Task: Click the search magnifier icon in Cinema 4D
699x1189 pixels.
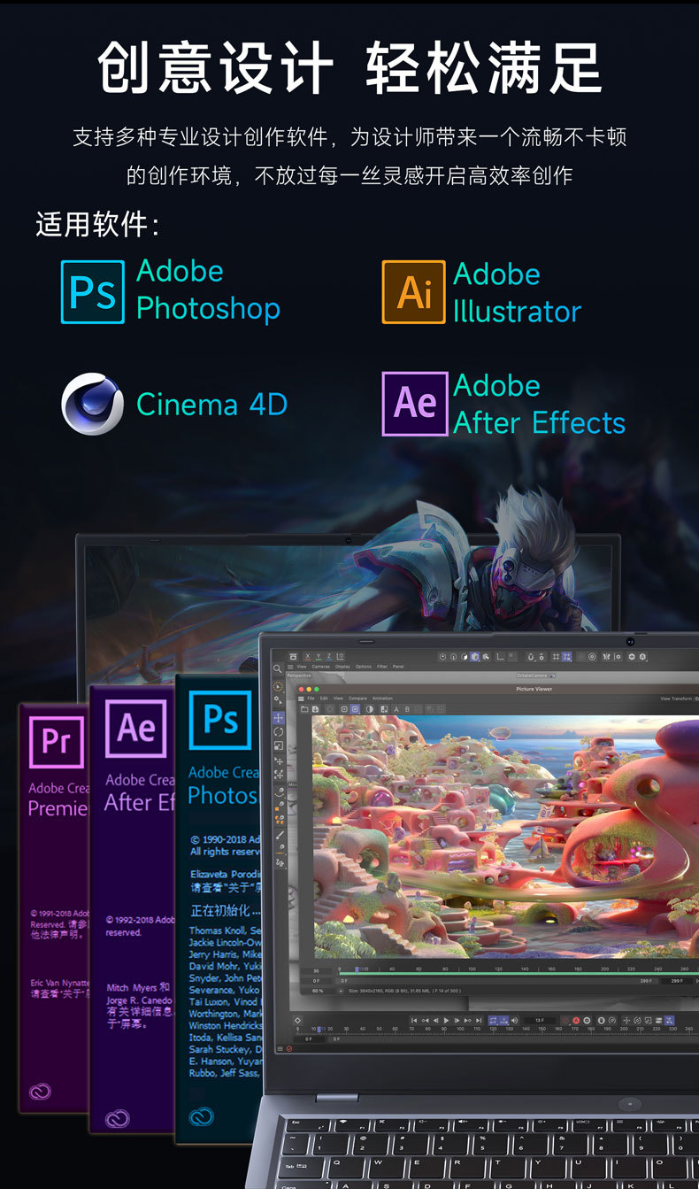Action: (277, 668)
